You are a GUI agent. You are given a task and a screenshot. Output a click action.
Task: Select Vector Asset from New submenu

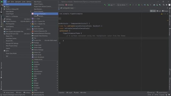click(x=45, y=47)
